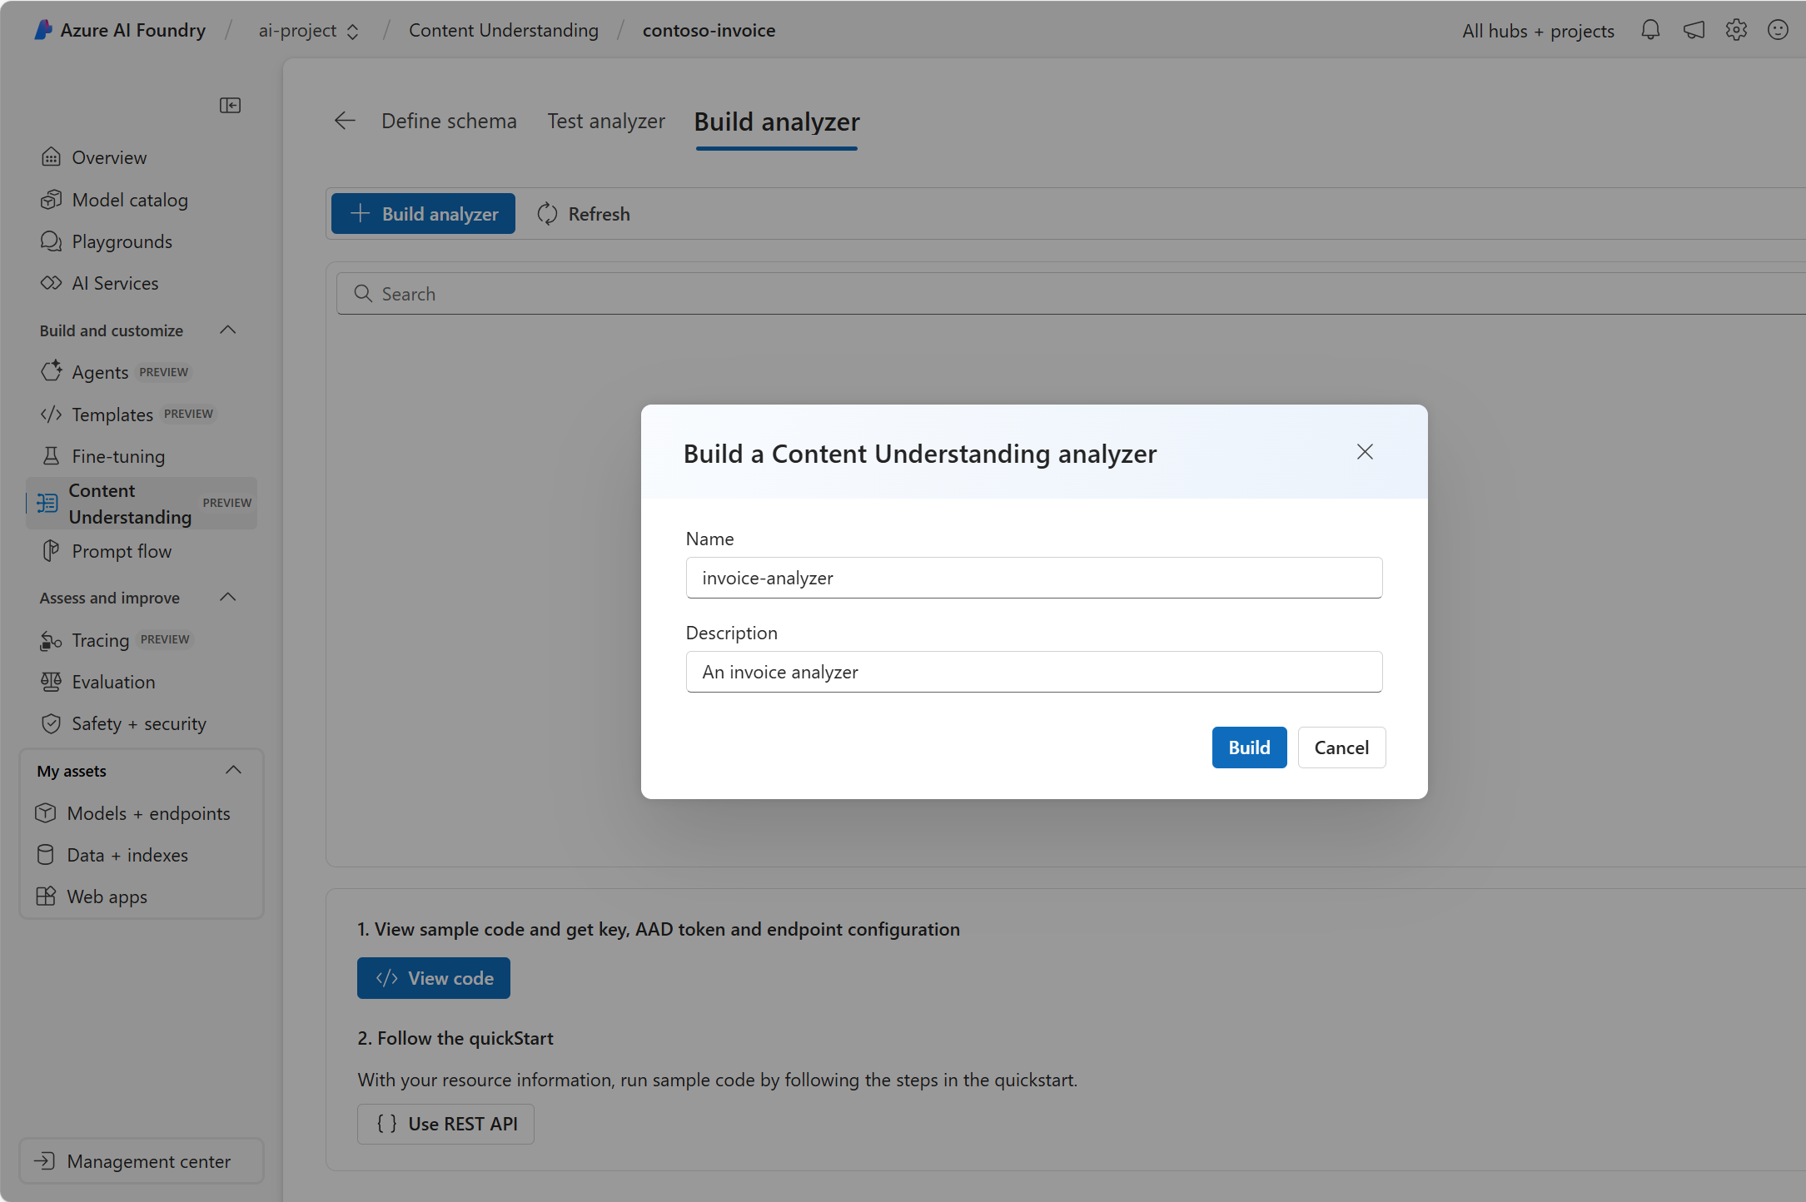
Task: Click the blue Build button
Action: (1249, 748)
